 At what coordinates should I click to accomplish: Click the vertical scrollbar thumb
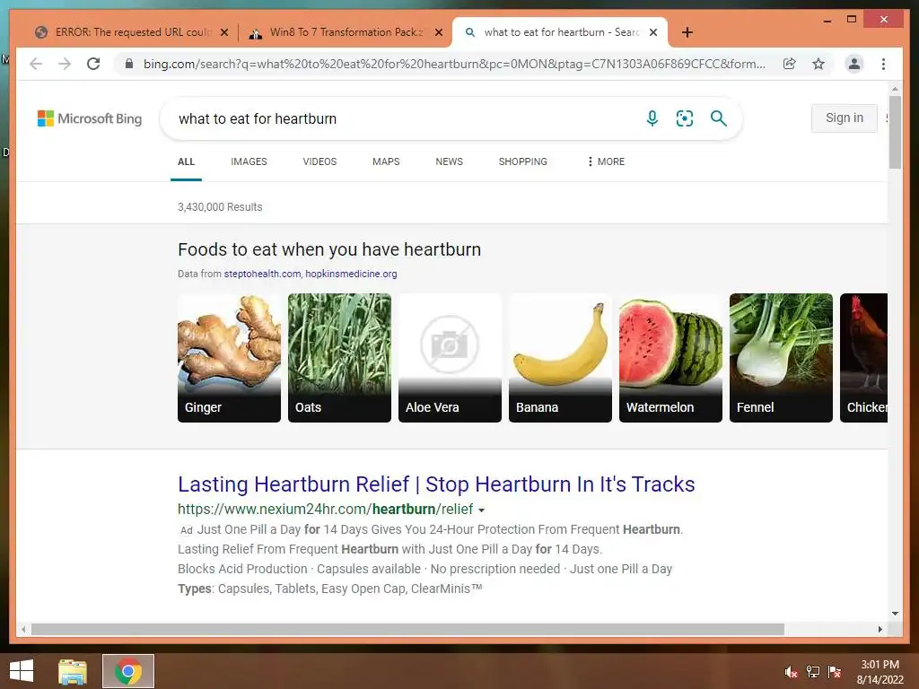tap(895, 133)
